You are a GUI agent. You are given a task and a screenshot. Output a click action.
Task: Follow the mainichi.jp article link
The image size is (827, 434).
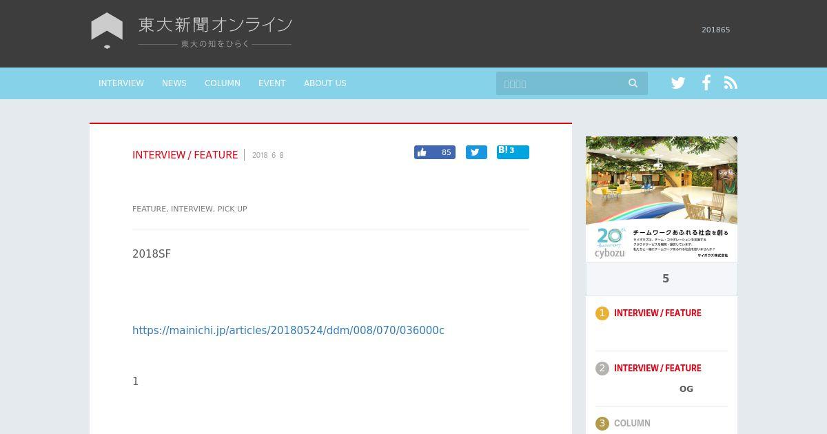(288, 331)
